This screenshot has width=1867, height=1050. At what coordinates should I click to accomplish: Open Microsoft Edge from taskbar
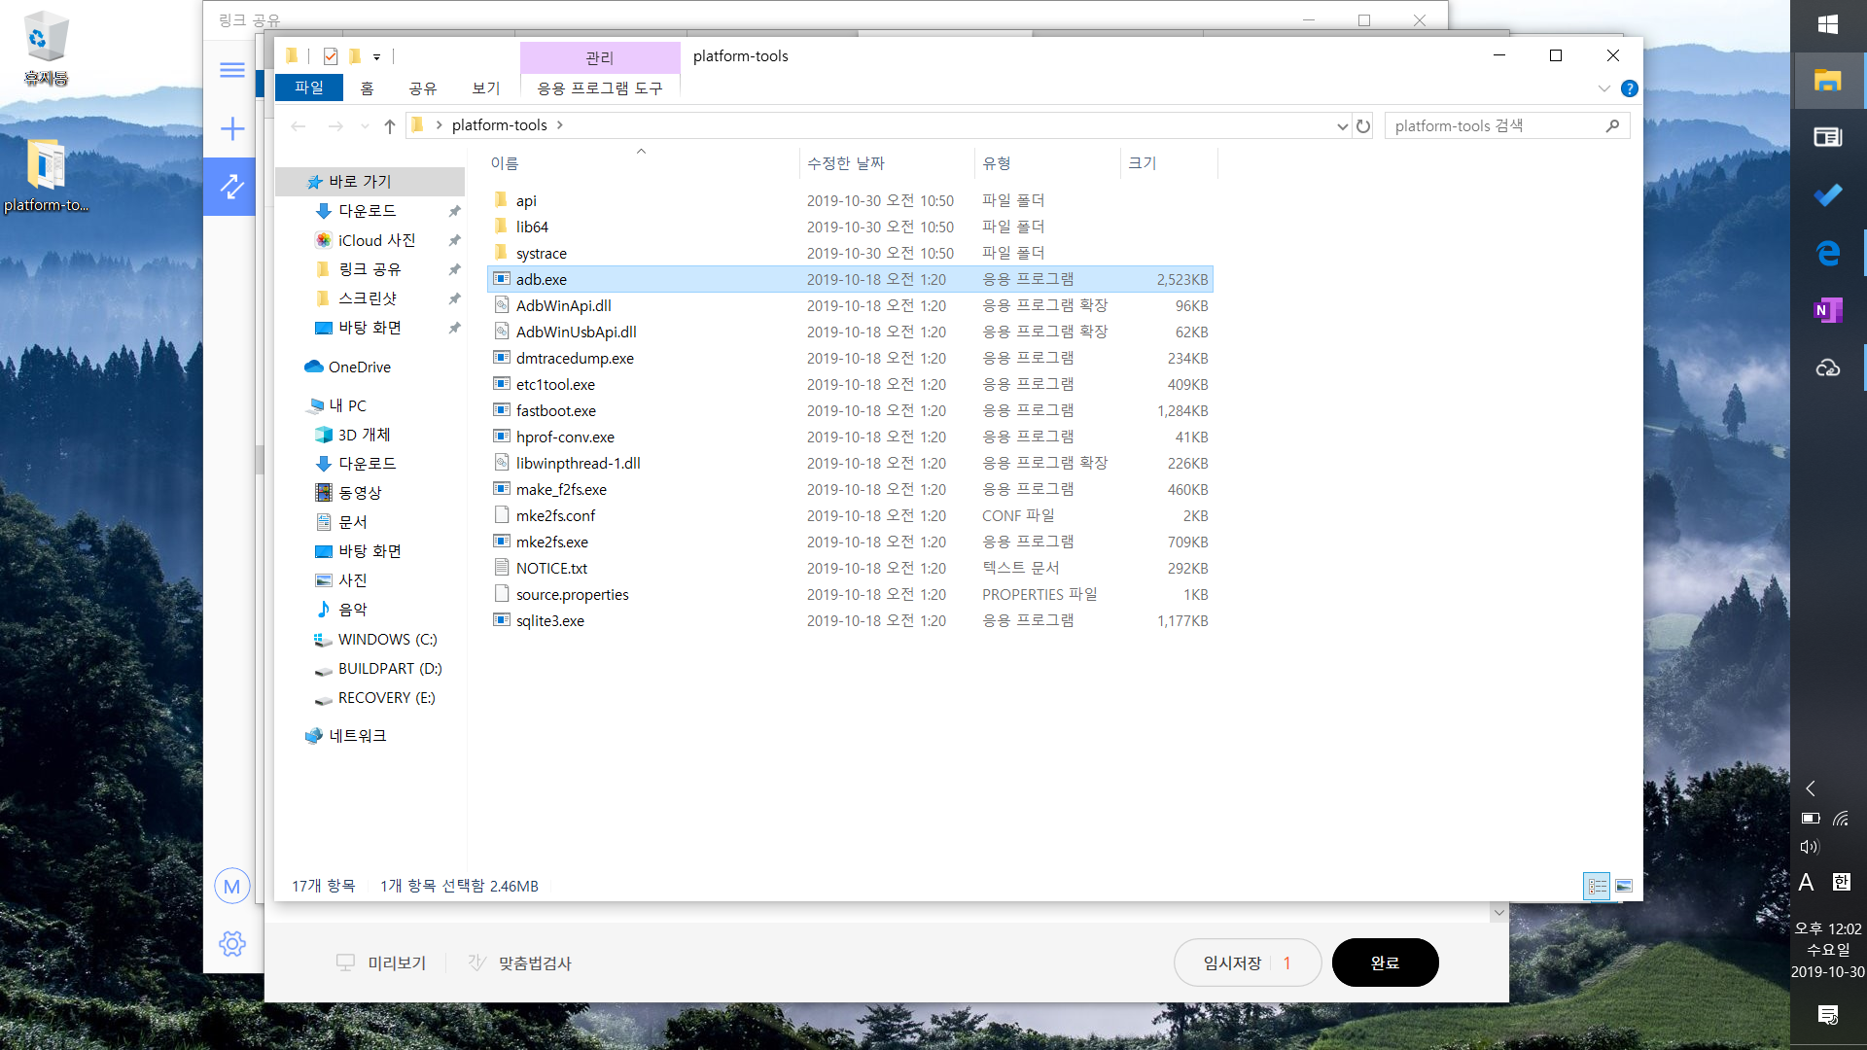tap(1827, 253)
